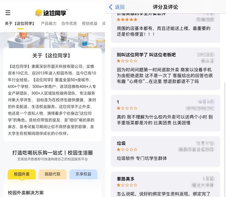Select the 校园外卖 yellow button
The width and height of the screenshot is (226, 197).
pyautogui.click(x=22, y=174)
